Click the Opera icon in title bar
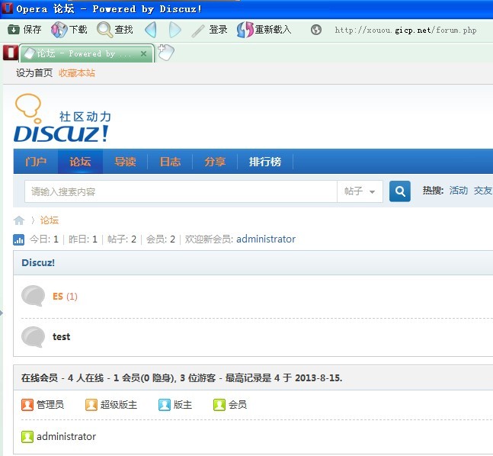The image size is (493, 456). [7, 8]
